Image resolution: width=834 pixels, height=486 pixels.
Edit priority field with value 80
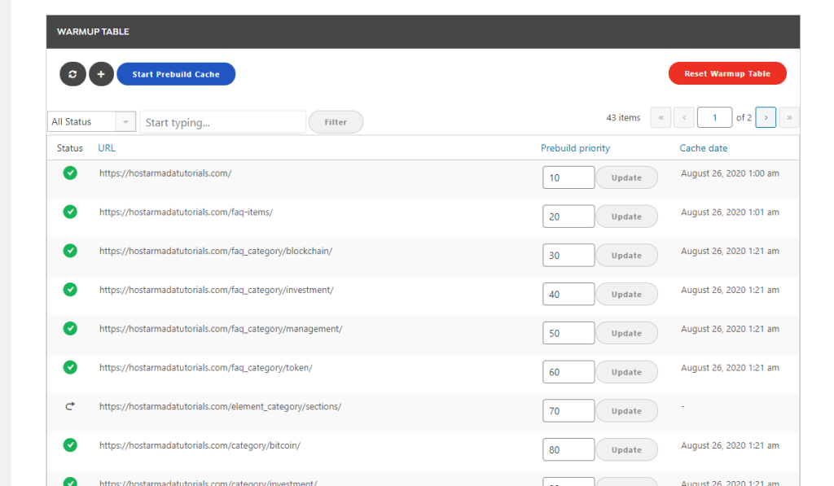tap(568, 449)
